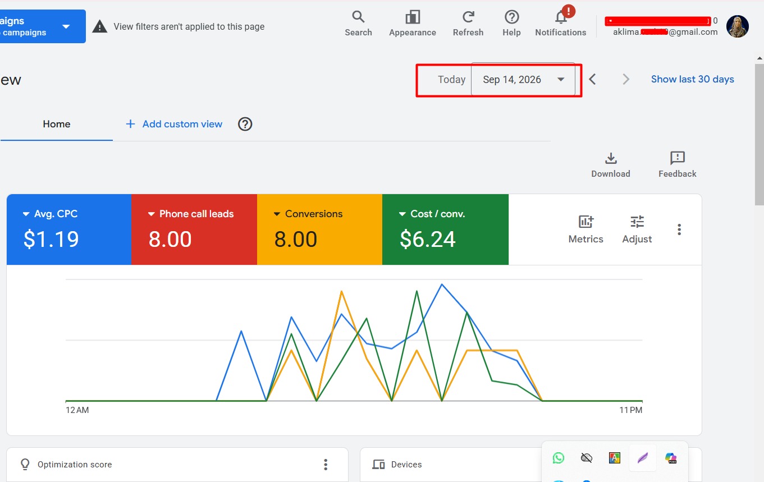Image resolution: width=764 pixels, height=482 pixels.
Task: Open the Metrics chart options
Action: tap(585, 229)
